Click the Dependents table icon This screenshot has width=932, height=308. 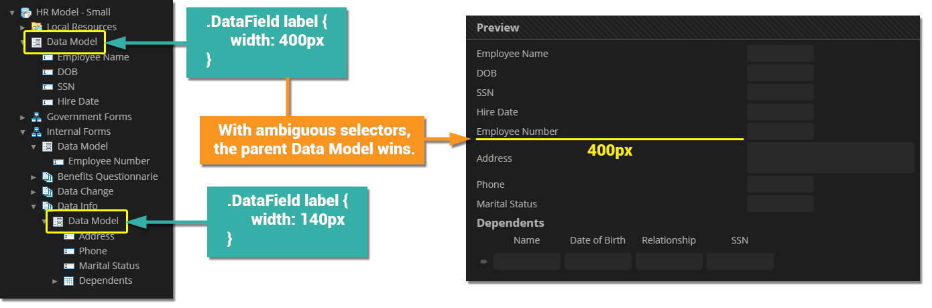[x=68, y=280]
